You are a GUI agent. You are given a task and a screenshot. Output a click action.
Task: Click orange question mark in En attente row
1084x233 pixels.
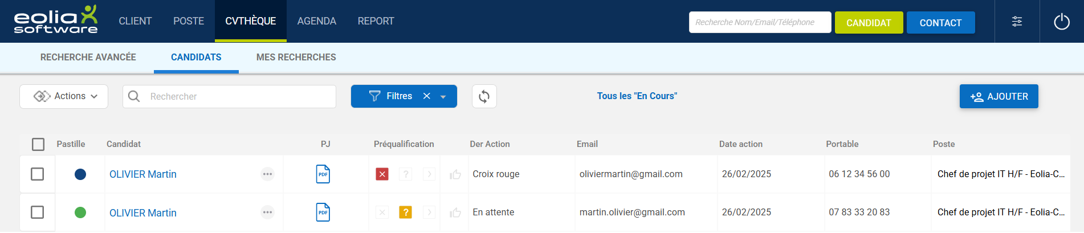(405, 212)
